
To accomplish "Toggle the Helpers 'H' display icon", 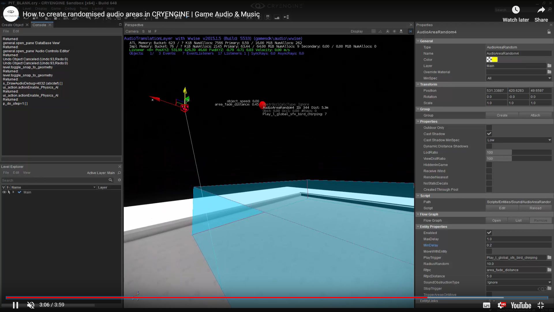I will click(410, 31).
